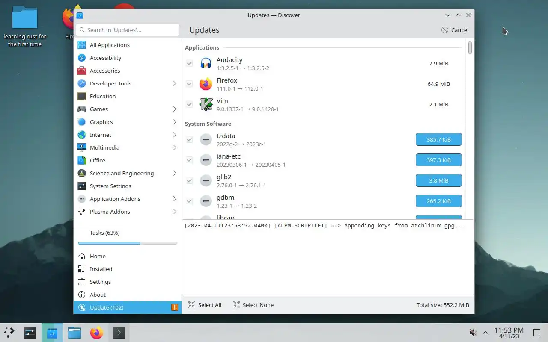This screenshot has height=342, width=548.
Task: Click the All Applications grid icon
Action: coord(82,45)
